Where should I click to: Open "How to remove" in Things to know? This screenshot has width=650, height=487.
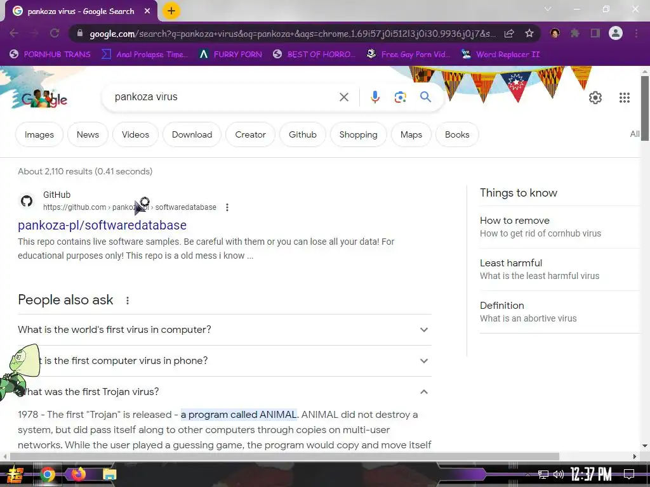pyautogui.click(x=560, y=227)
